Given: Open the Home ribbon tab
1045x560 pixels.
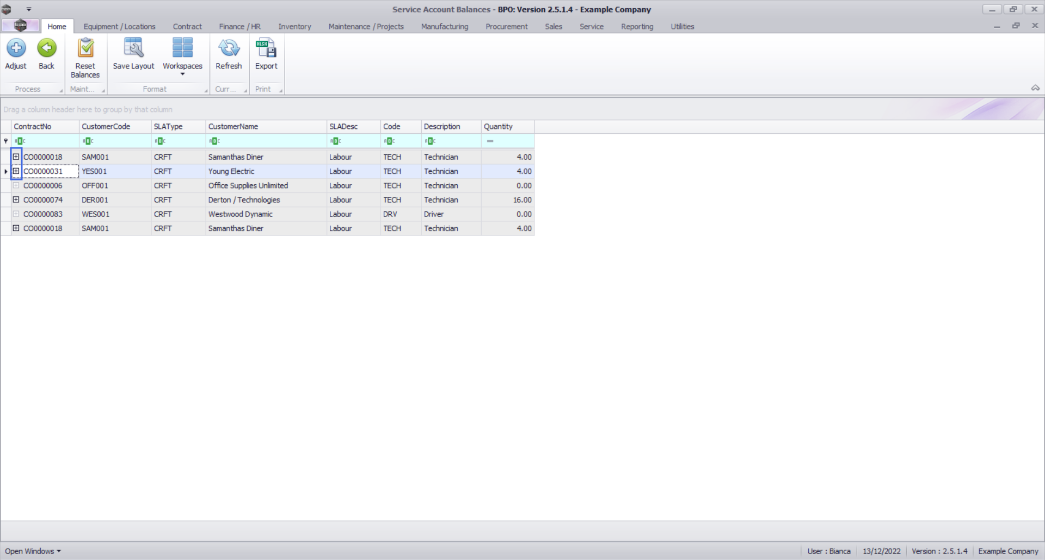Looking at the screenshot, I should [57, 26].
